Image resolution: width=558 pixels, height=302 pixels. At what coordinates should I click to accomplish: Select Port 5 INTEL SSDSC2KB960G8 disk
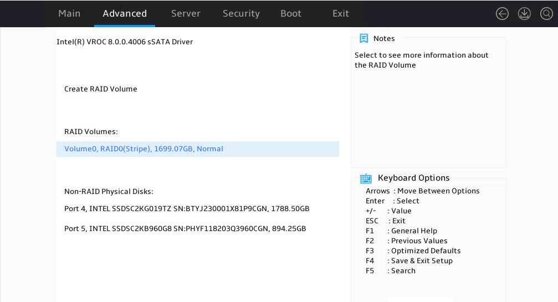185,229
